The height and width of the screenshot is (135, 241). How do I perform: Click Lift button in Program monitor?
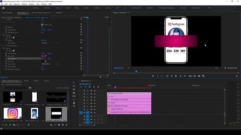(190, 76)
